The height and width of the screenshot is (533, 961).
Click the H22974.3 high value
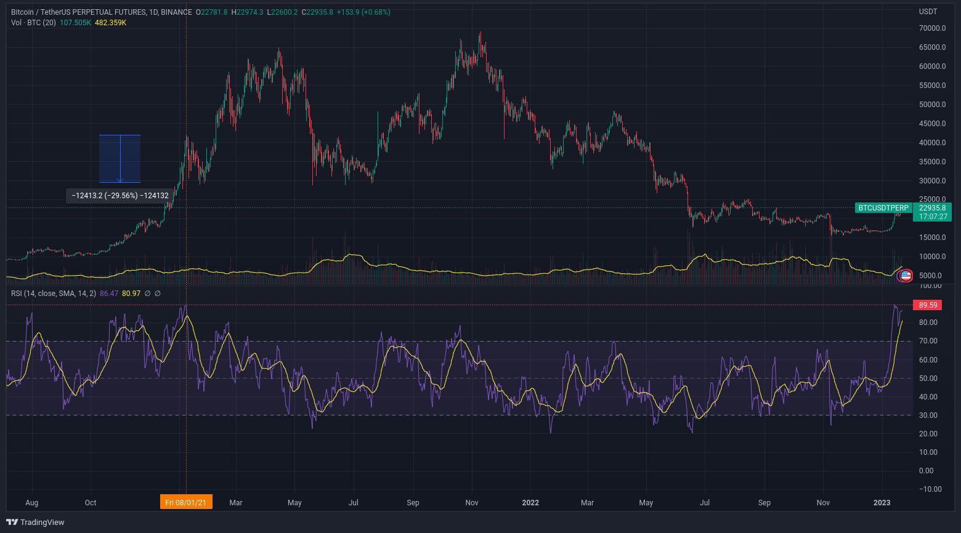point(247,12)
